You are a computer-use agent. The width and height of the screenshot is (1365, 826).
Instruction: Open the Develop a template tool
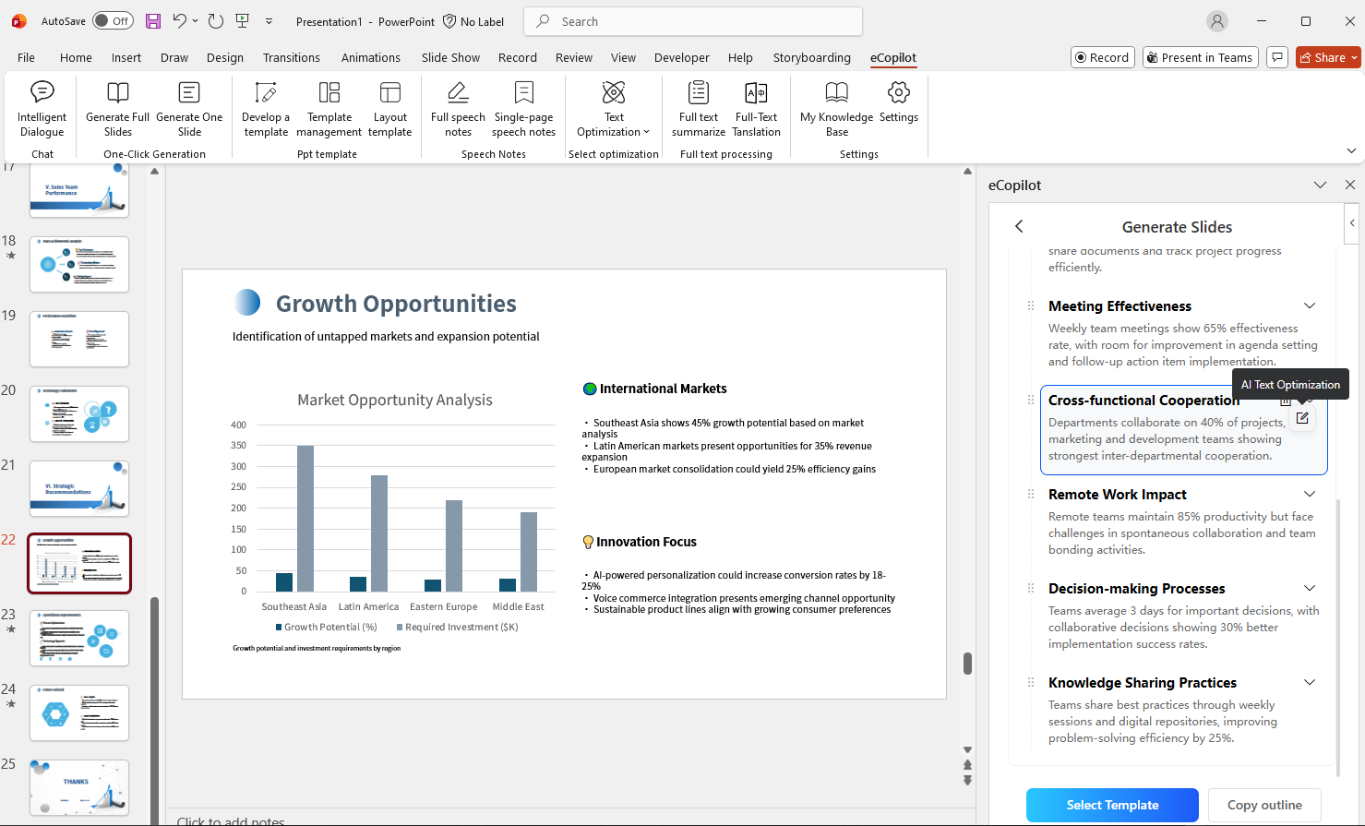pos(265,107)
